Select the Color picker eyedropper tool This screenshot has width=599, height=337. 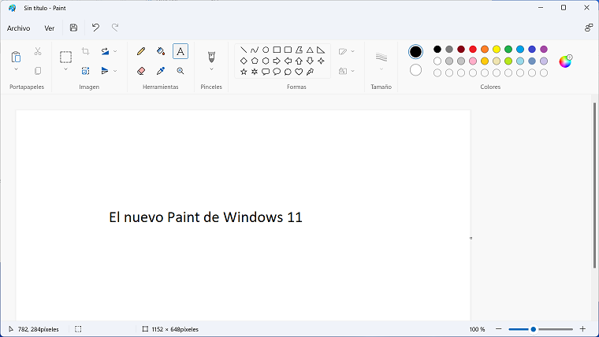click(x=161, y=71)
